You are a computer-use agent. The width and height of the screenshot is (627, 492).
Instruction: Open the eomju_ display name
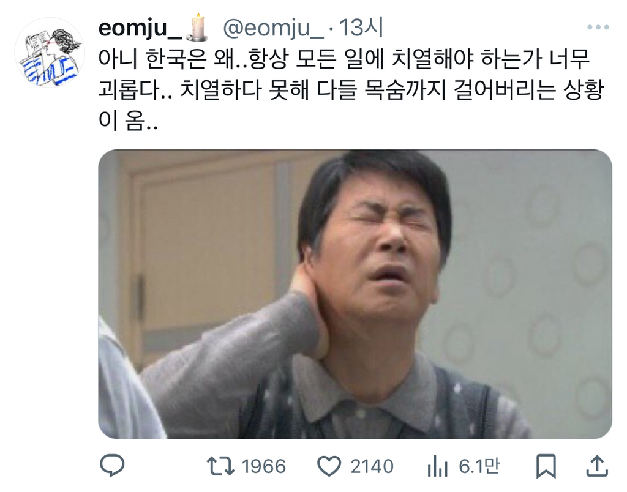pyautogui.click(x=140, y=28)
